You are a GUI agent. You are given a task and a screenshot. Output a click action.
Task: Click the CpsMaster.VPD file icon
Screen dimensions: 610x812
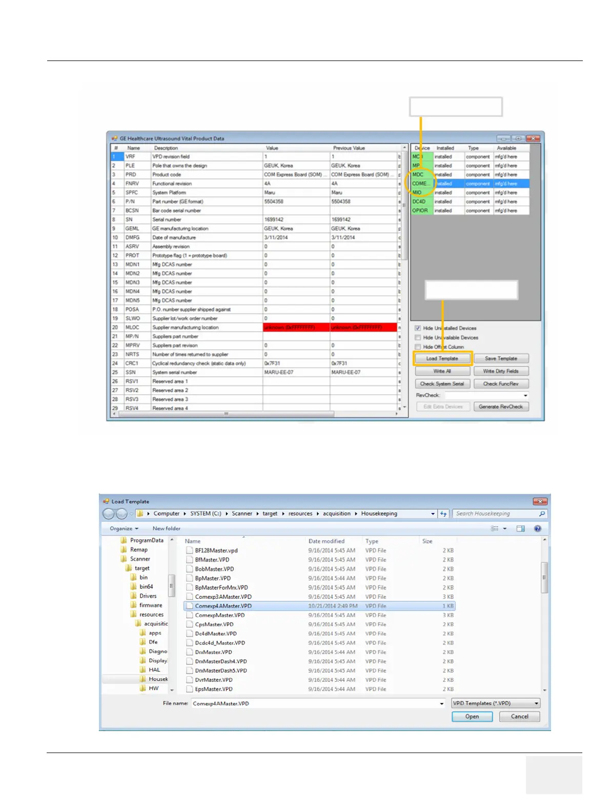point(189,624)
